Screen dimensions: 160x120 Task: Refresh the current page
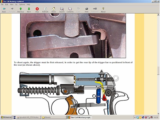[x=45, y=10]
